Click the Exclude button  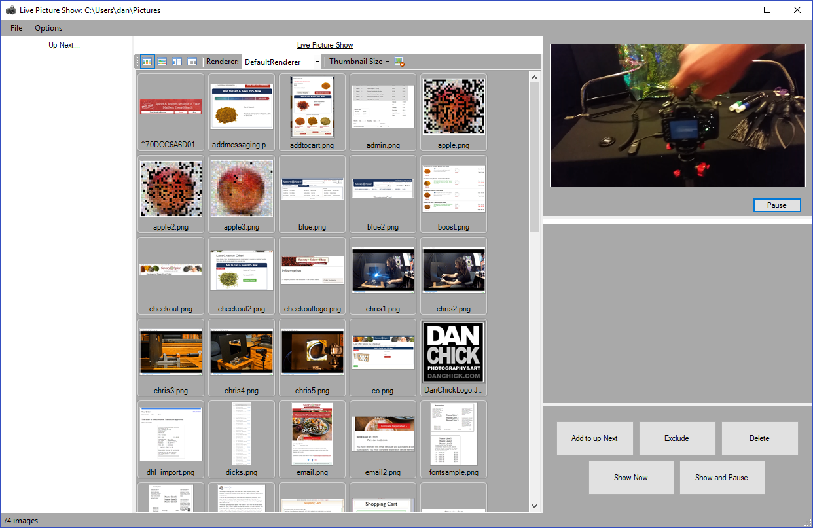677,438
